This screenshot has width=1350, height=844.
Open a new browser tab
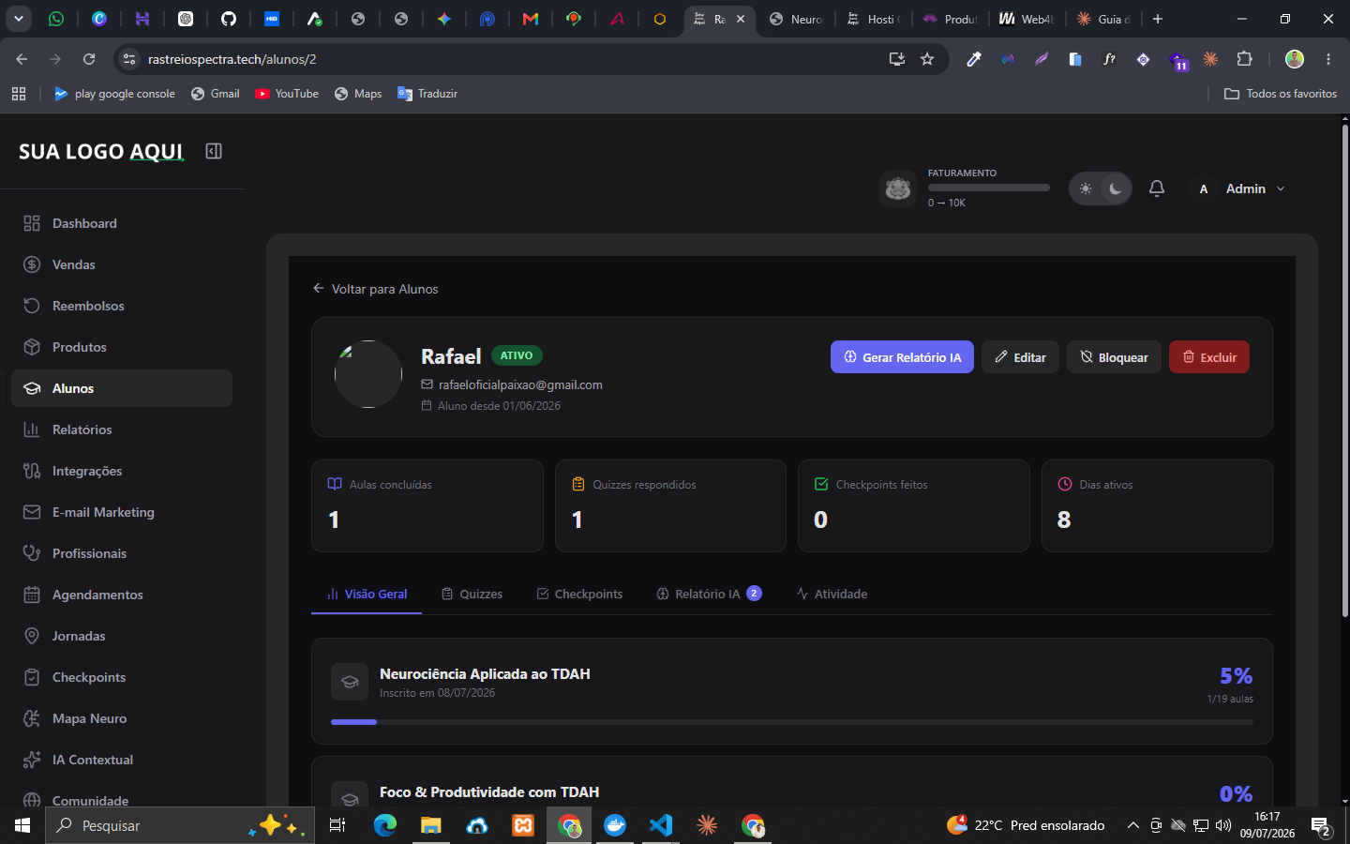pos(1158,19)
